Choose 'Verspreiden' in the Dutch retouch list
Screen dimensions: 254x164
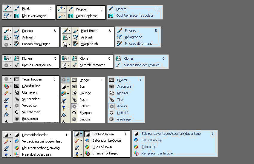[x=36, y=99]
